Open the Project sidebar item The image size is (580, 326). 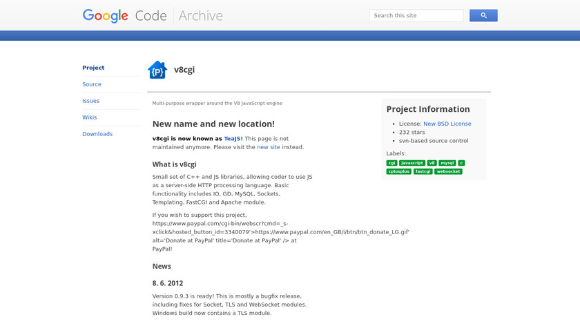[93, 68]
